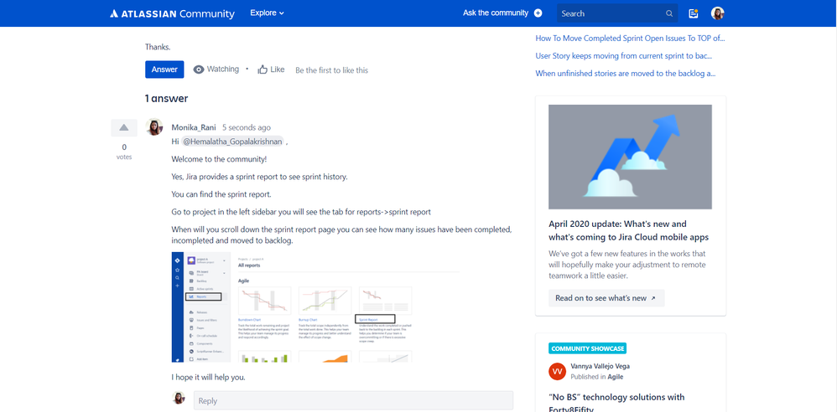Open the user profile avatar menu
This screenshot has height=412, width=837.
click(717, 13)
